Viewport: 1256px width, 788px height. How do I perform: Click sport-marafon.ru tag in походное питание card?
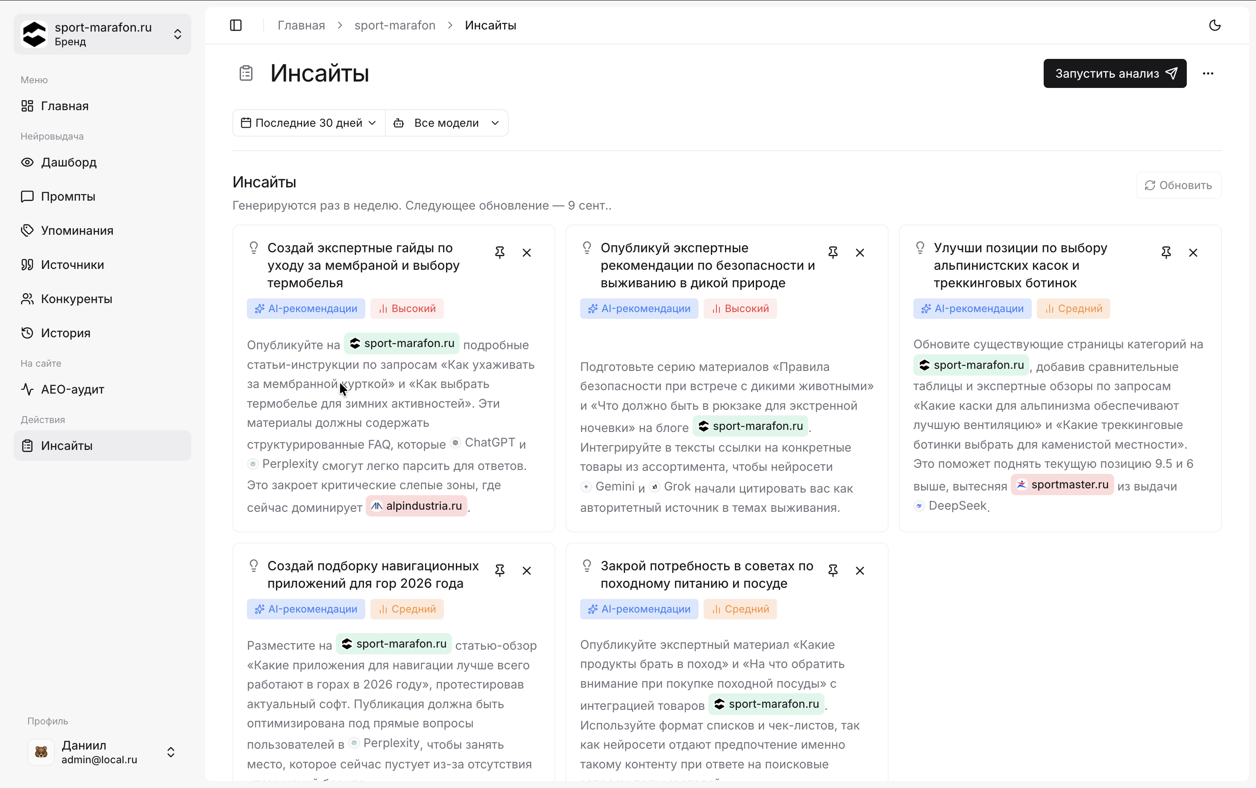pyautogui.click(x=766, y=704)
